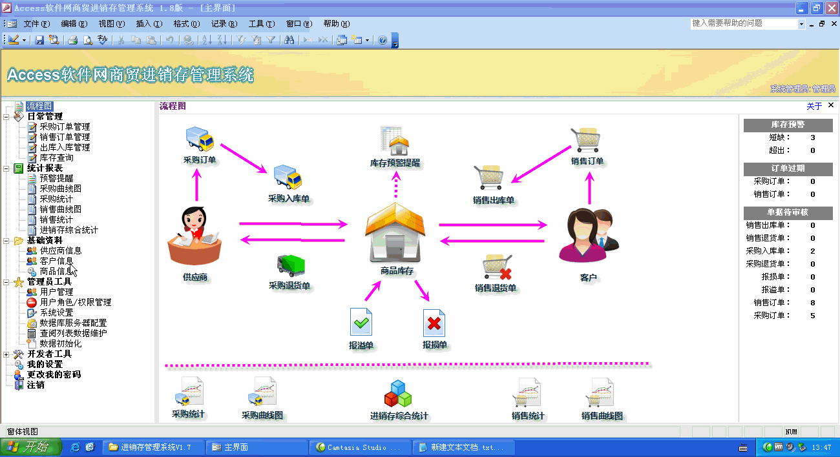The height and width of the screenshot is (457, 840).
Task: Click the 销售出库单 cart icon
Action: (x=488, y=179)
